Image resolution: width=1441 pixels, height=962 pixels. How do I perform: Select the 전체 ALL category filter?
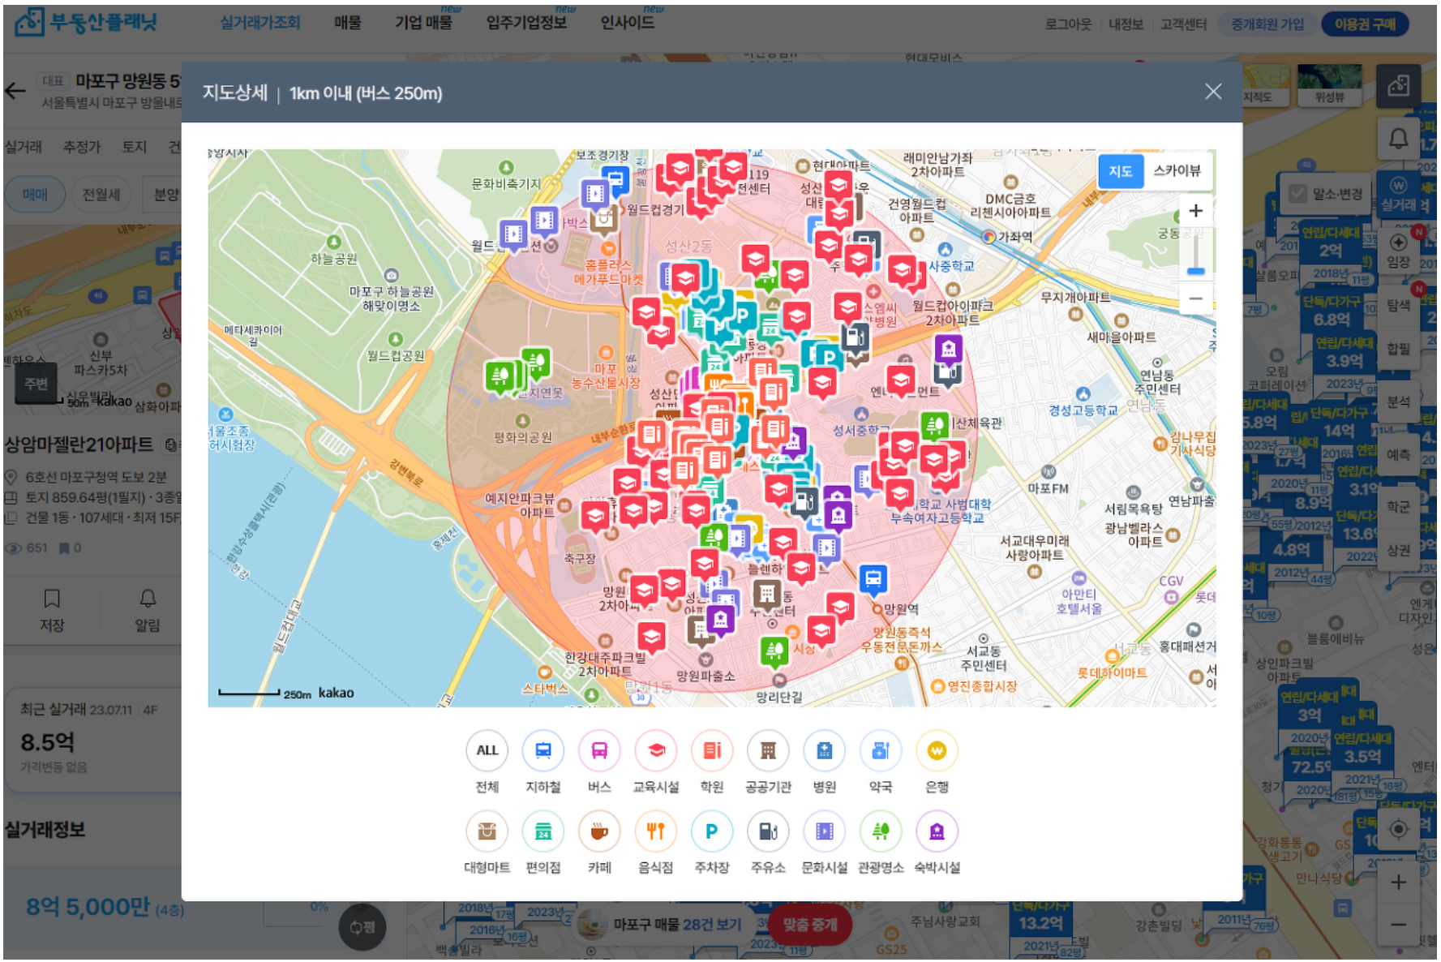[x=487, y=751]
